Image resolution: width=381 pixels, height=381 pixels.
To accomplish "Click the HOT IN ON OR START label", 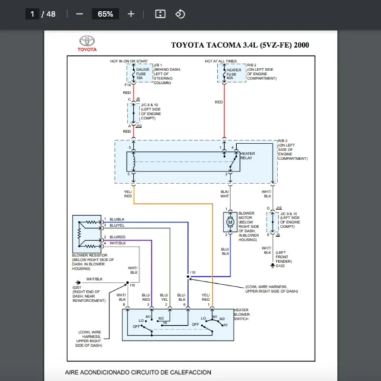I will pyautogui.click(x=129, y=61).
